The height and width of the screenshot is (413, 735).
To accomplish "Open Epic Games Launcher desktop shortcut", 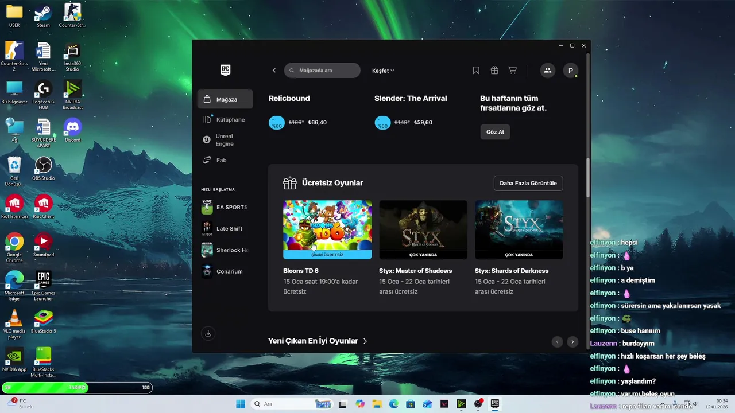I will pos(43,286).
